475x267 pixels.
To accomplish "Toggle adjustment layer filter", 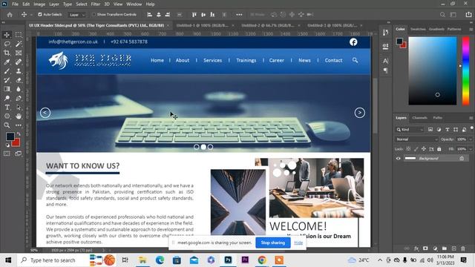I will pos(439,130).
